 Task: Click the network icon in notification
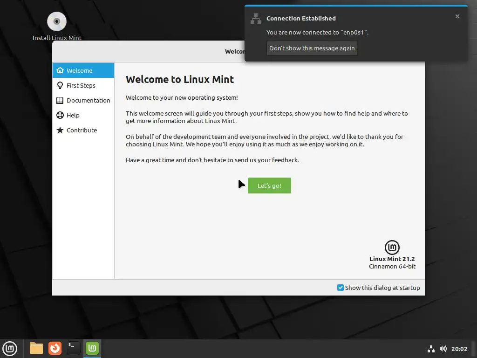[x=256, y=19]
